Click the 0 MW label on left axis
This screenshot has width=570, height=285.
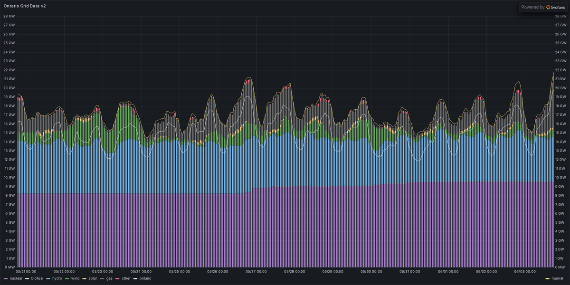point(9,267)
